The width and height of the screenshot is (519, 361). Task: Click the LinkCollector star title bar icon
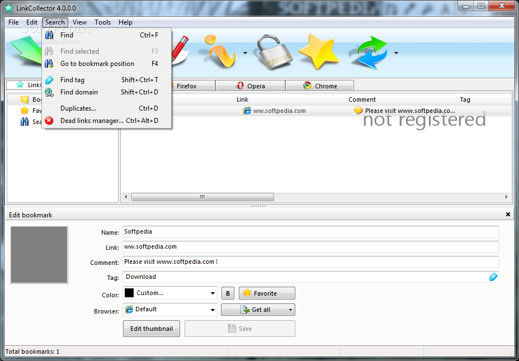[9, 8]
